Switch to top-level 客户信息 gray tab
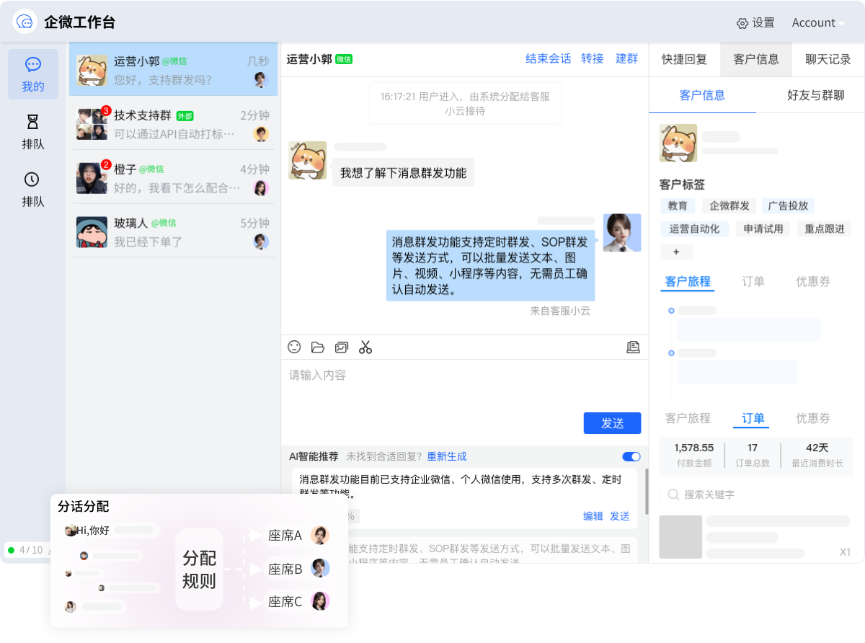 tap(756, 59)
